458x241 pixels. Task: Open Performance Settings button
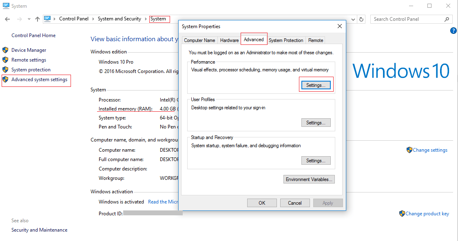(x=316, y=85)
